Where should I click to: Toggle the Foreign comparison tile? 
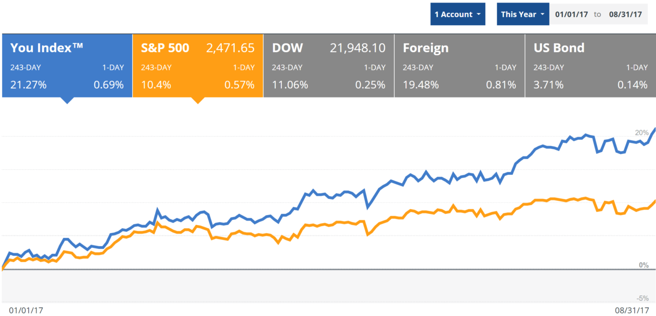coord(459,66)
